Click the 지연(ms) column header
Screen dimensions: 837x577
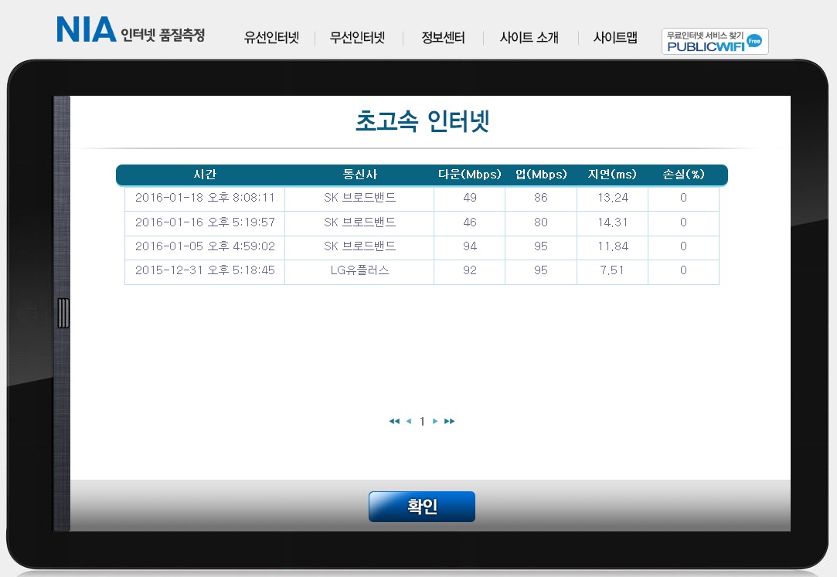coord(612,175)
